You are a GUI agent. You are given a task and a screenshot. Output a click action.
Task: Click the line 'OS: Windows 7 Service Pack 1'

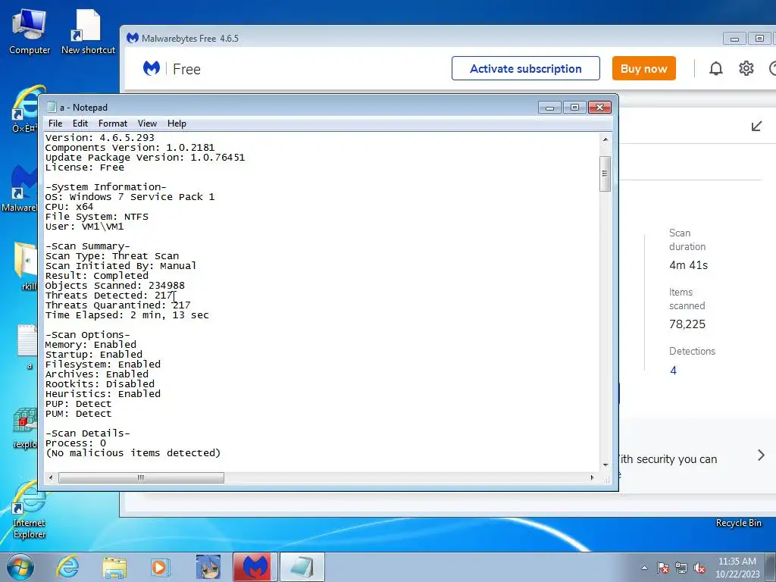pos(130,197)
